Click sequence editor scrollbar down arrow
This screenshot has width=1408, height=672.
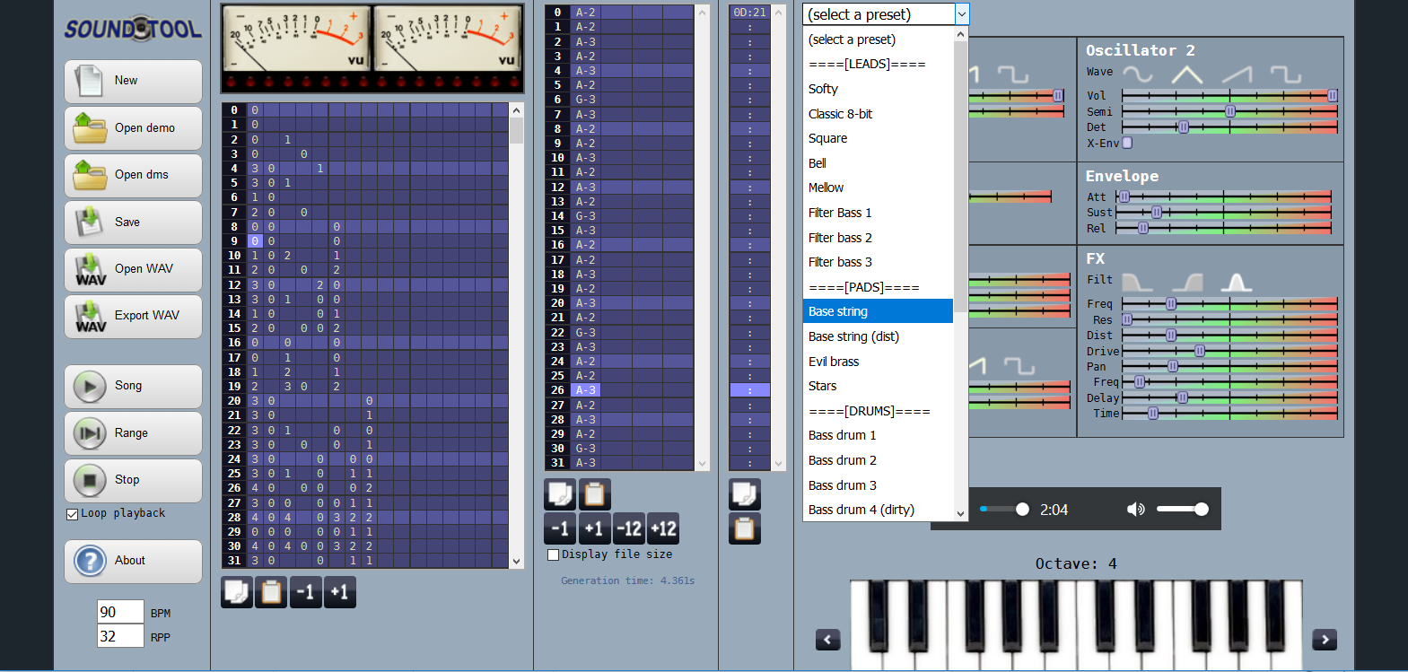coord(516,562)
